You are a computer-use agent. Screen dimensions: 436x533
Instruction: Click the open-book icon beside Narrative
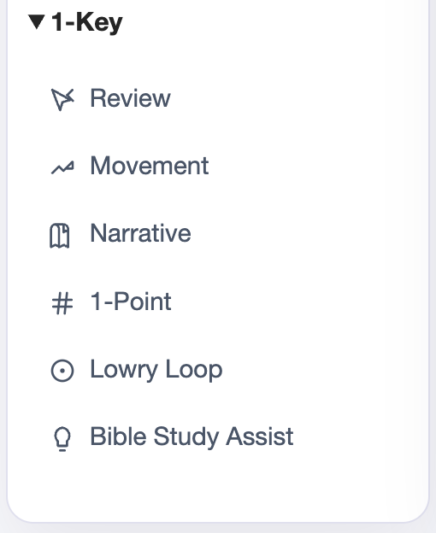(x=60, y=236)
